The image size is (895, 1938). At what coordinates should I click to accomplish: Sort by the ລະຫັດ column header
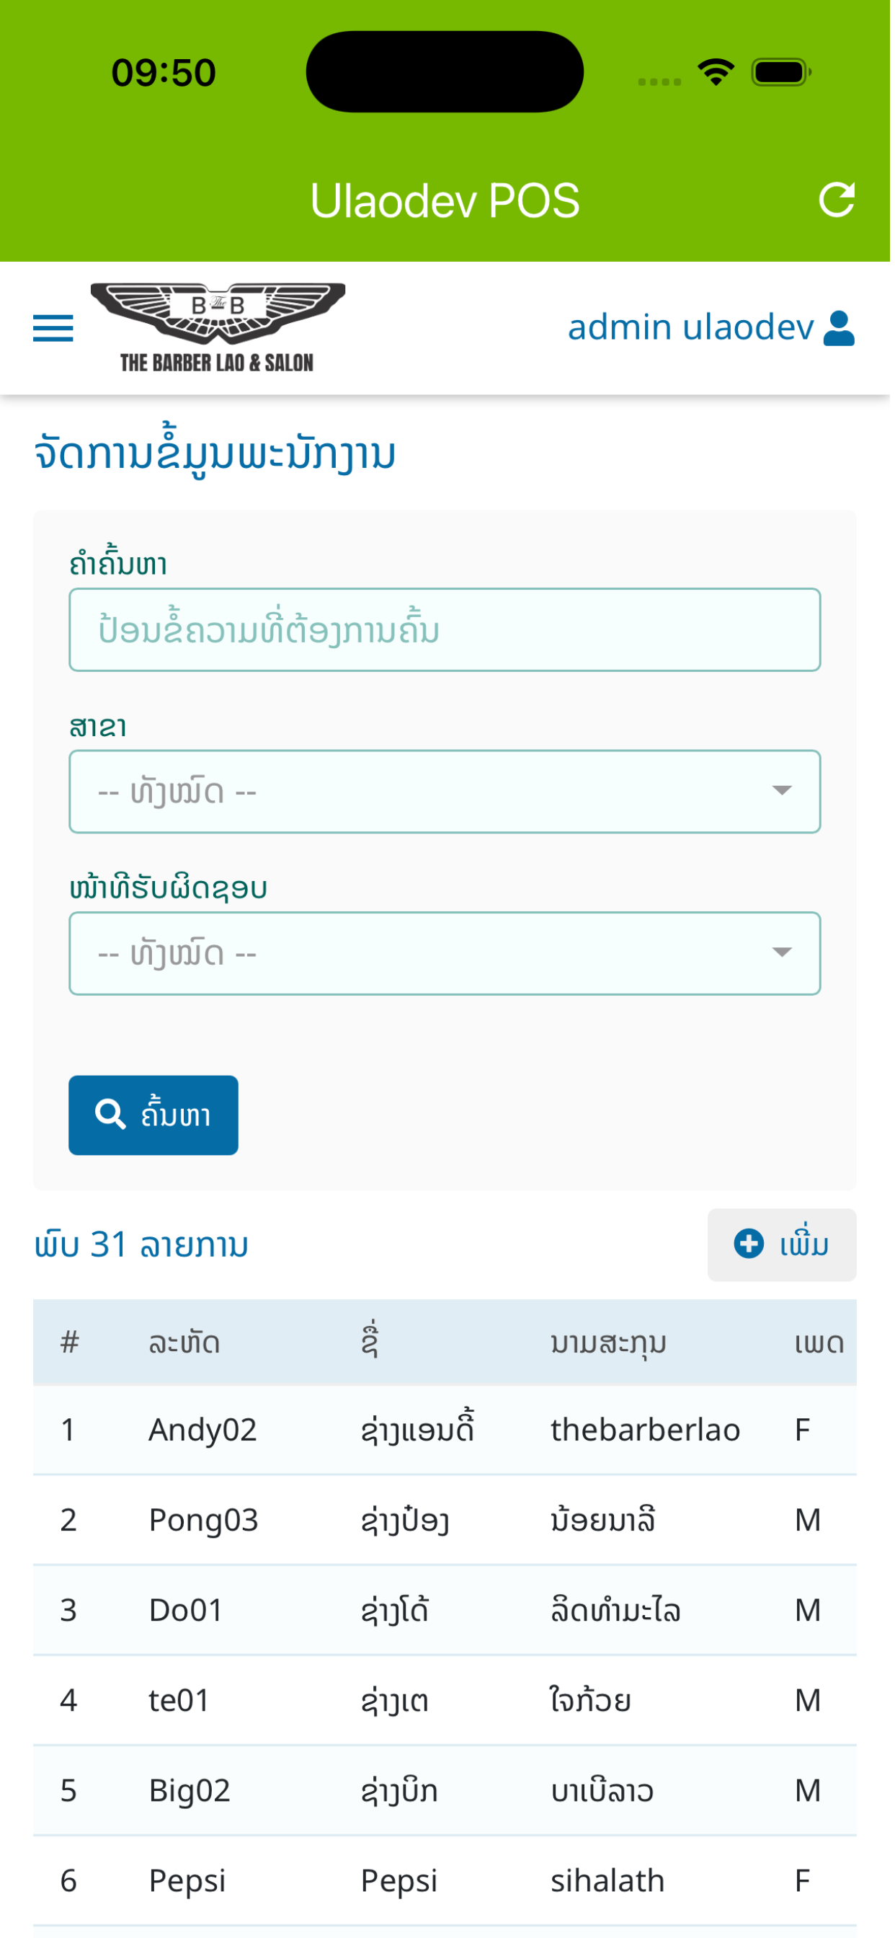(185, 1349)
